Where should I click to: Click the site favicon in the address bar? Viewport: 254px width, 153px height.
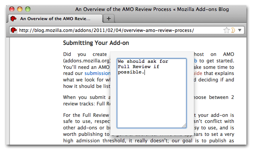(x=14, y=30)
